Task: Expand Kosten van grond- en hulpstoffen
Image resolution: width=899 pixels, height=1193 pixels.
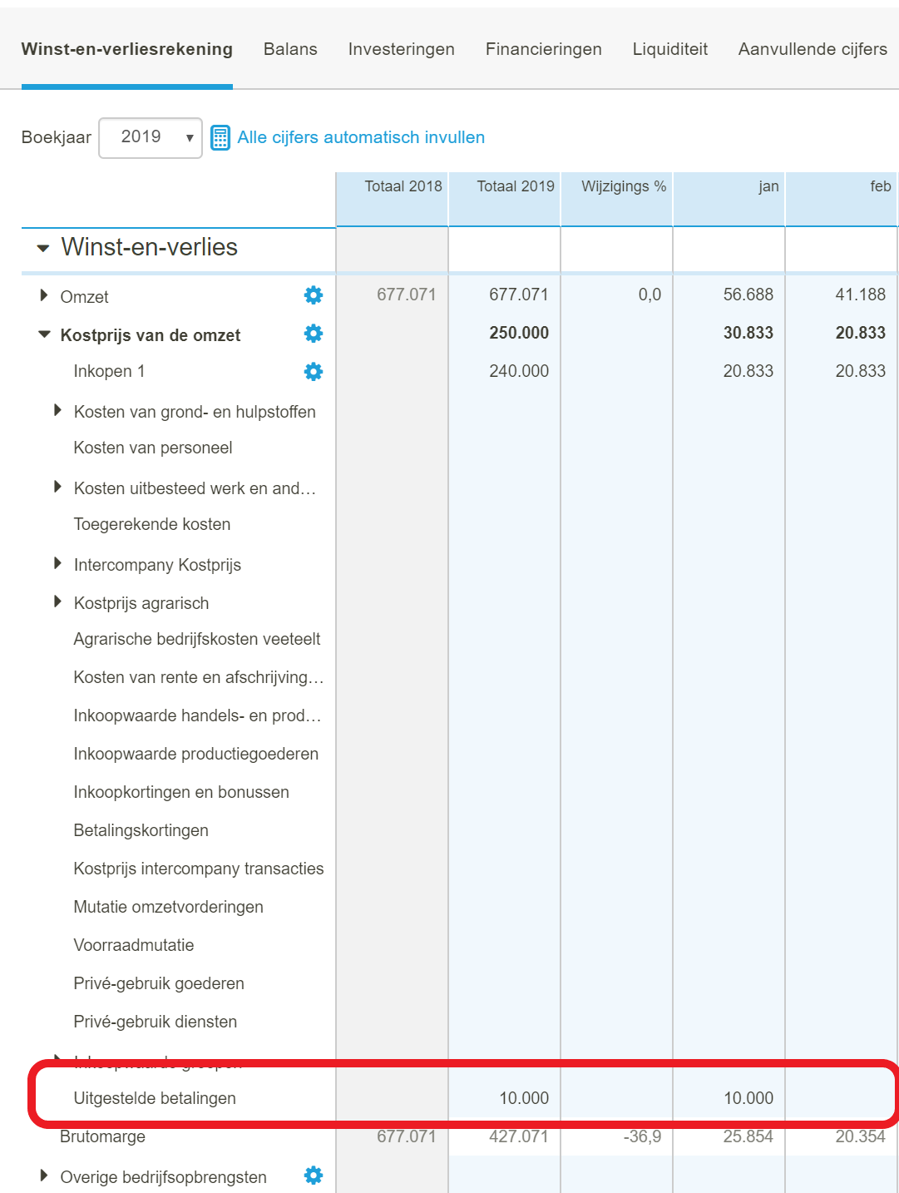Action: [x=57, y=410]
